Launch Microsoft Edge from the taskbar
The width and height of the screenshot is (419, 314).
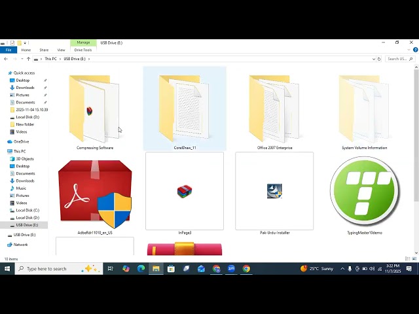click(x=141, y=269)
